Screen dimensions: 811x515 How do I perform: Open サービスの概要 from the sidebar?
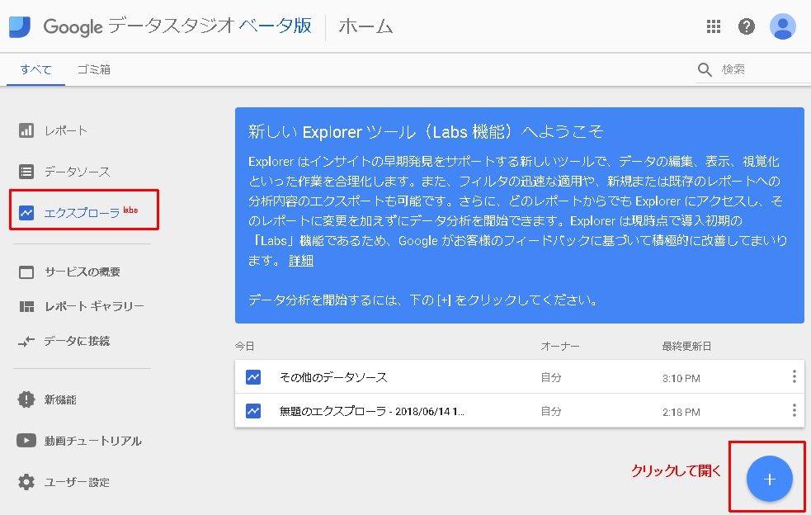[83, 272]
